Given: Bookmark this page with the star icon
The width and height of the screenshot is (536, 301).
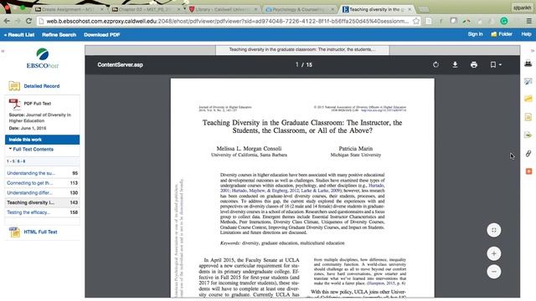Looking at the screenshot, I should click(x=416, y=21).
